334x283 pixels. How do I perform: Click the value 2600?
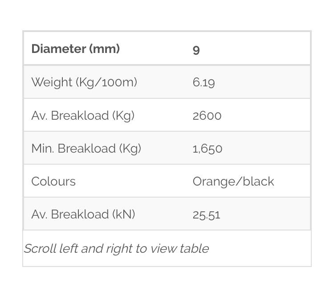207,116
